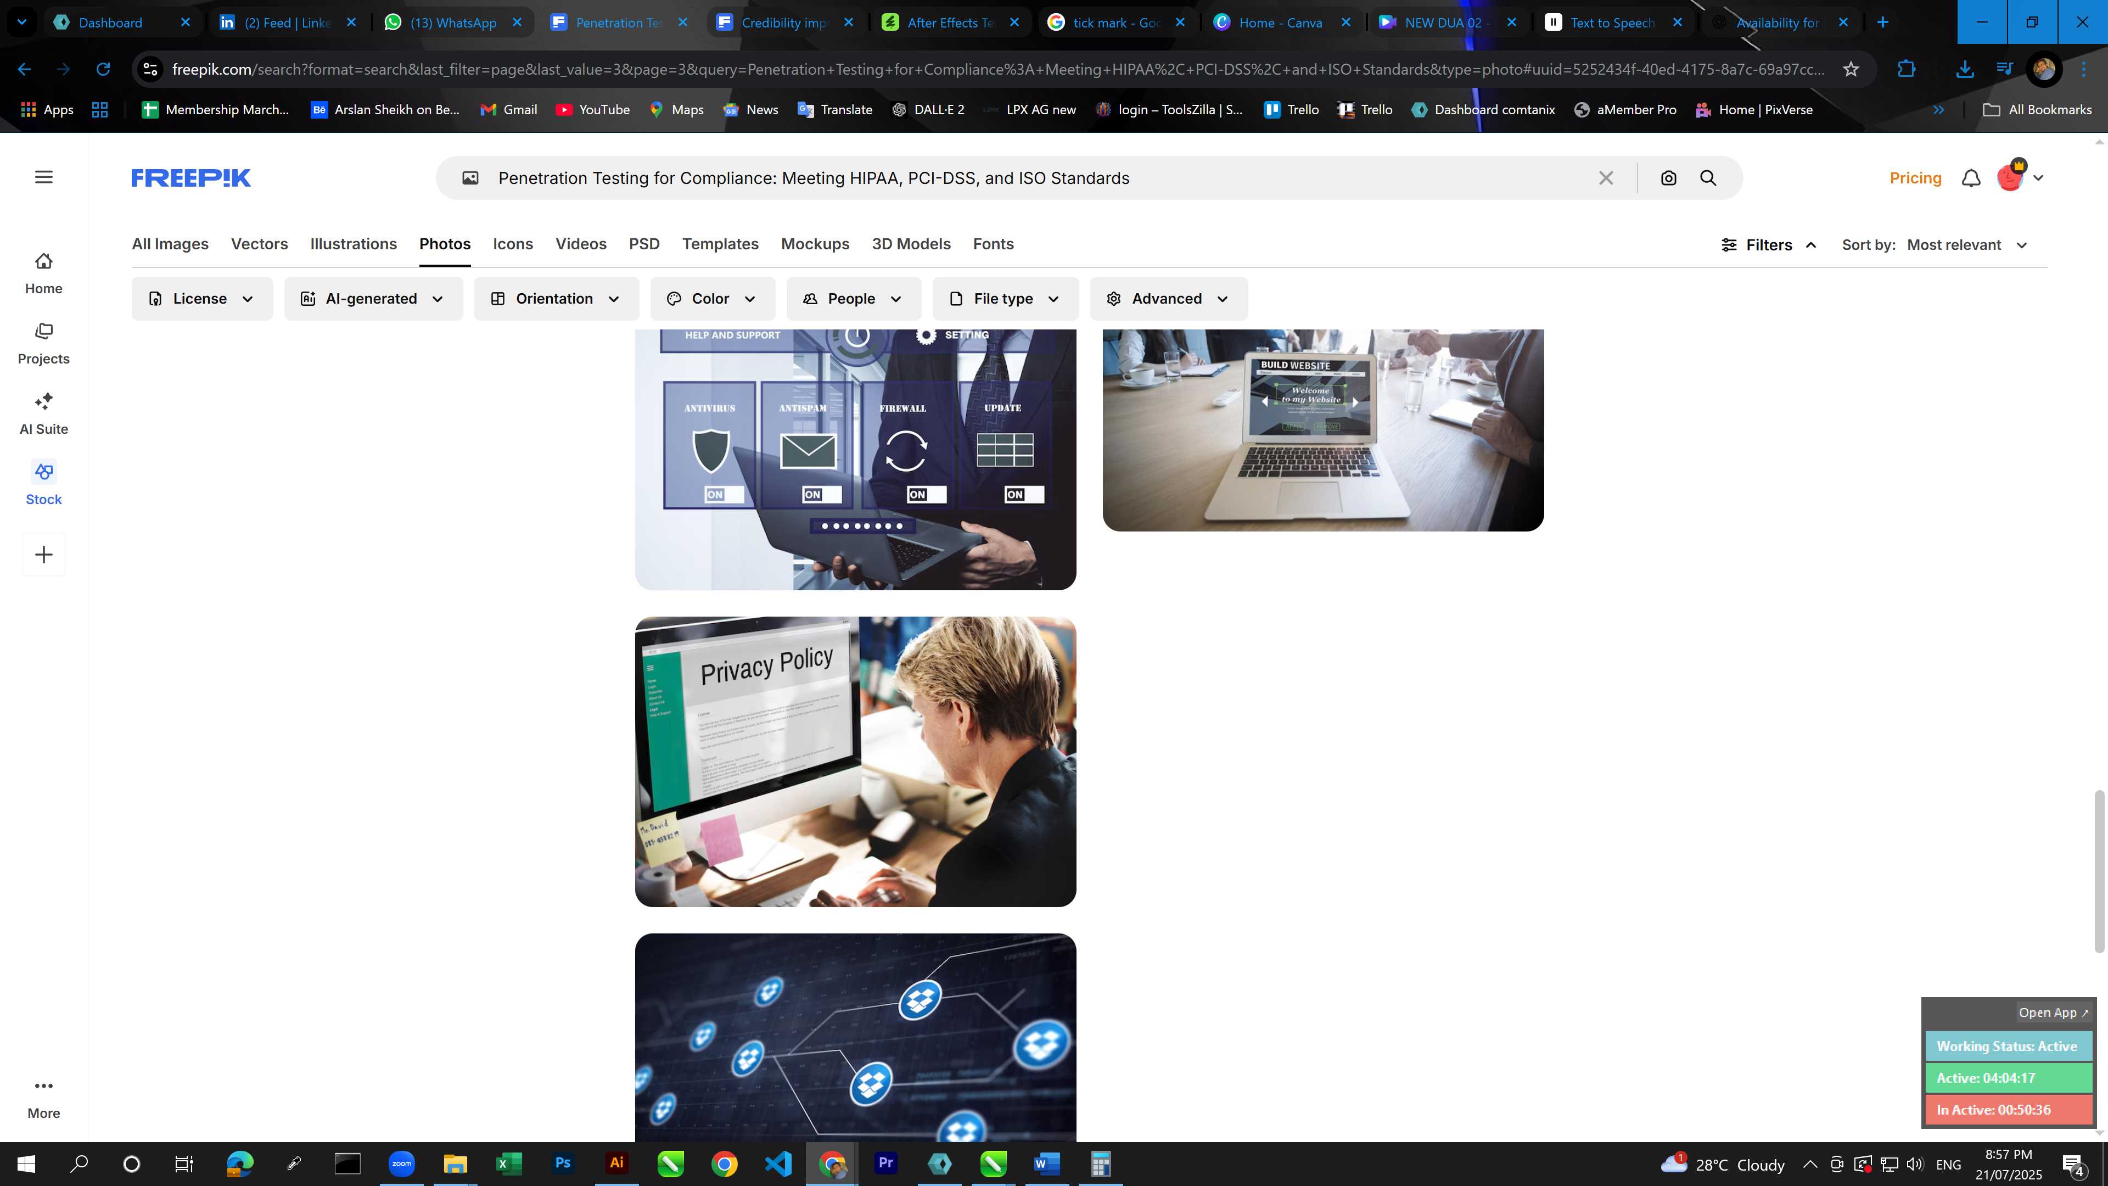
Task: Bookmark this page with star icon
Action: [x=1851, y=70]
